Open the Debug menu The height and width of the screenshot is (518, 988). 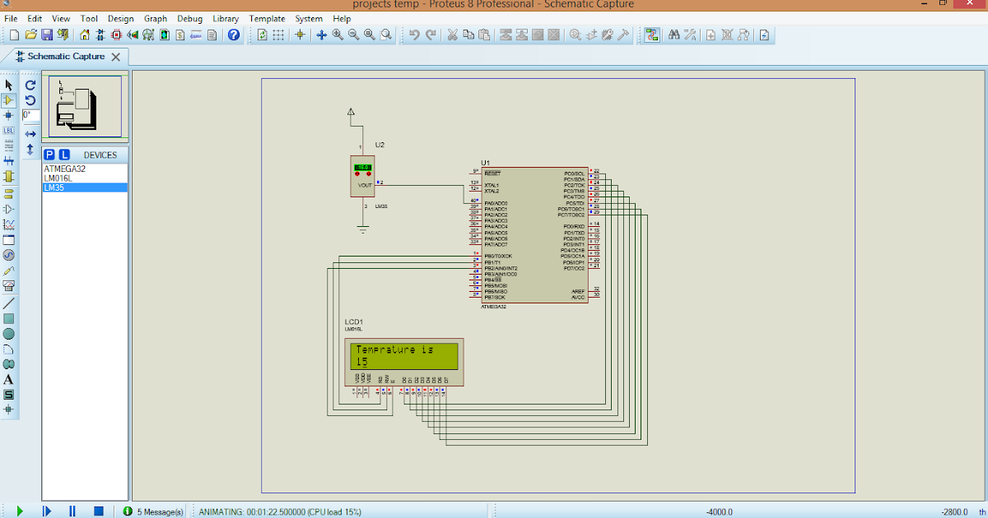point(189,18)
